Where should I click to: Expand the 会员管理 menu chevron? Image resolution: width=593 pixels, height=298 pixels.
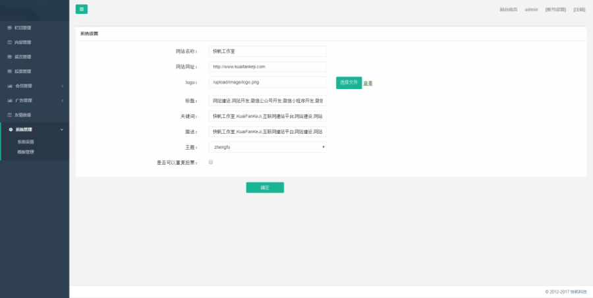coord(63,86)
